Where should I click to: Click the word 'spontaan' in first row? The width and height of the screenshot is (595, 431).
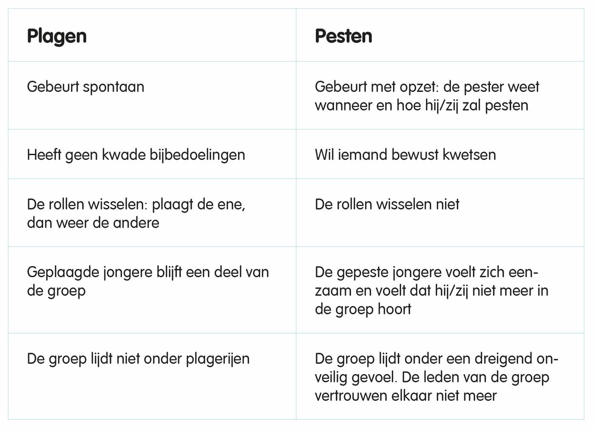(113, 87)
